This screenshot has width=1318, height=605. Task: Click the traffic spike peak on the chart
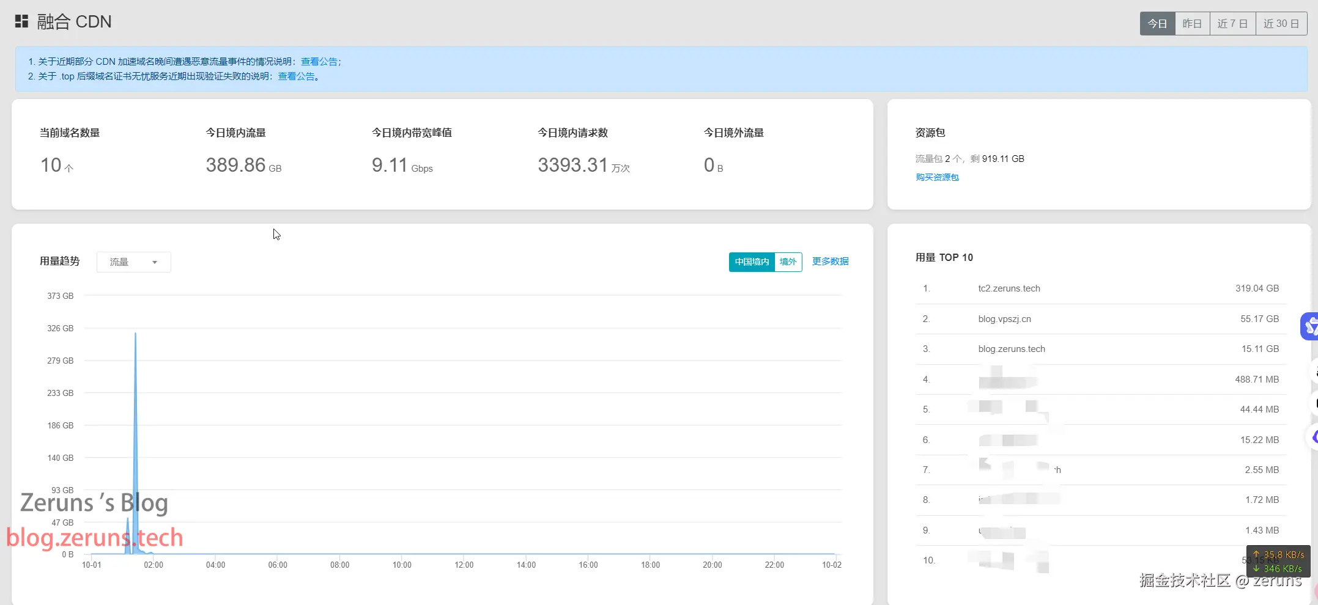[135, 333]
